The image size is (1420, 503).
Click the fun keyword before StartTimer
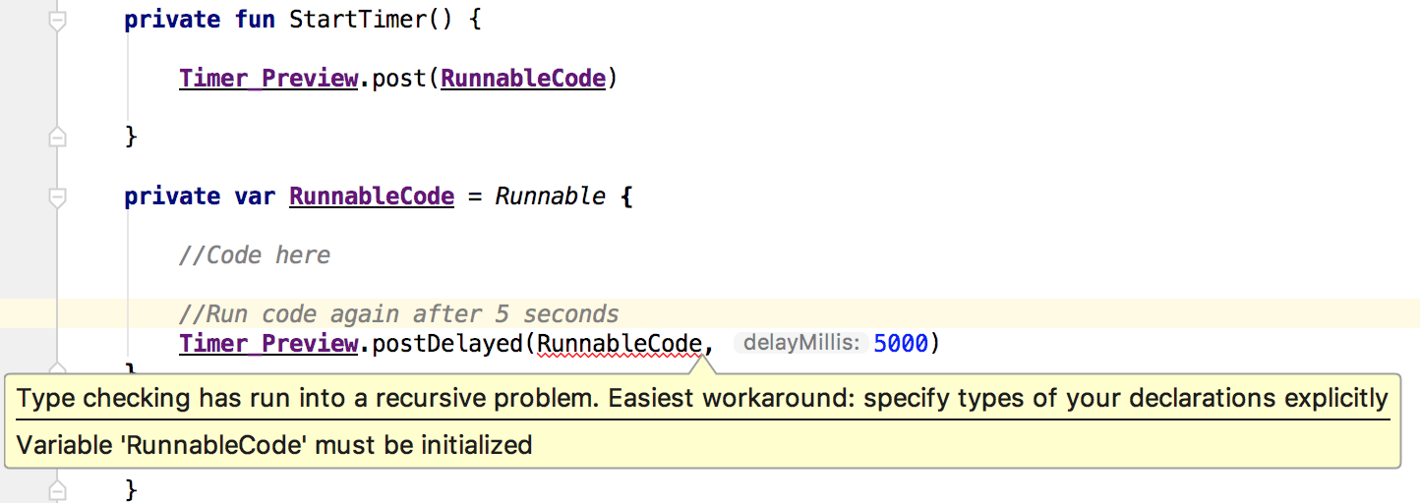tap(255, 20)
